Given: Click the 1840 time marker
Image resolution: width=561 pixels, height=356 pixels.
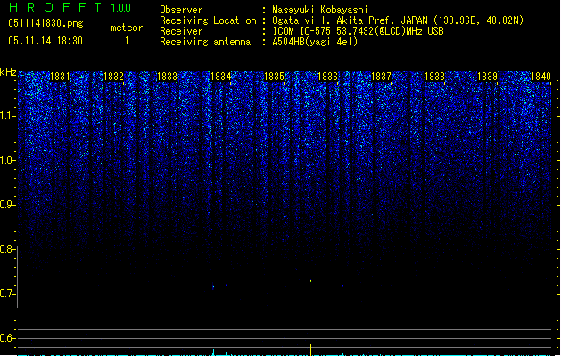Looking at the screenshot, I should (x=541, y=77).
